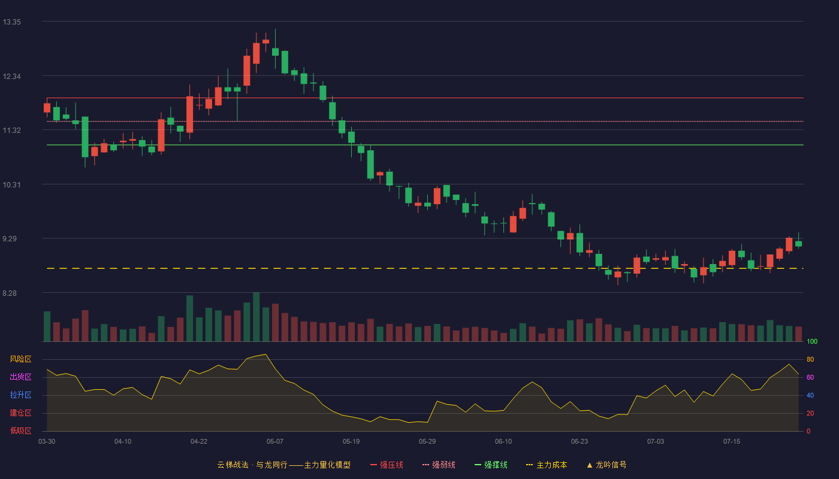Click the 12.34 price axis label

coord(12,77)
